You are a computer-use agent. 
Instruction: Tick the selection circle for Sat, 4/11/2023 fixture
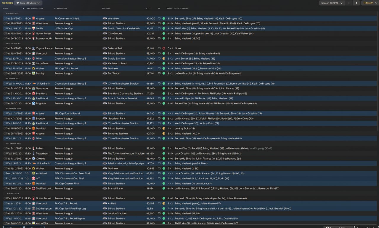tap(5, 119)
